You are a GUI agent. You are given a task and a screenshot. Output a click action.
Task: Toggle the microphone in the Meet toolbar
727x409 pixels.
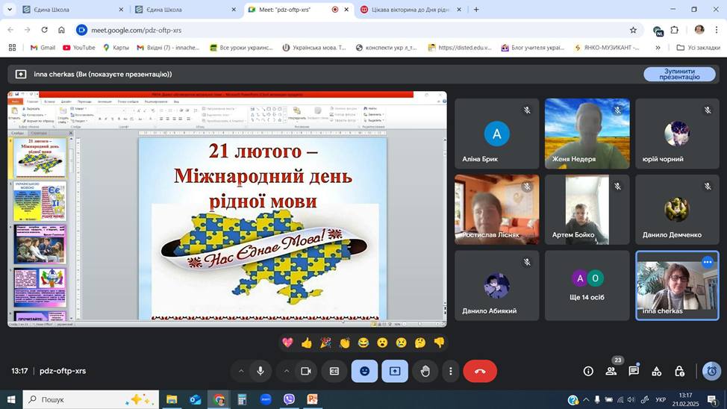point(260,371)
